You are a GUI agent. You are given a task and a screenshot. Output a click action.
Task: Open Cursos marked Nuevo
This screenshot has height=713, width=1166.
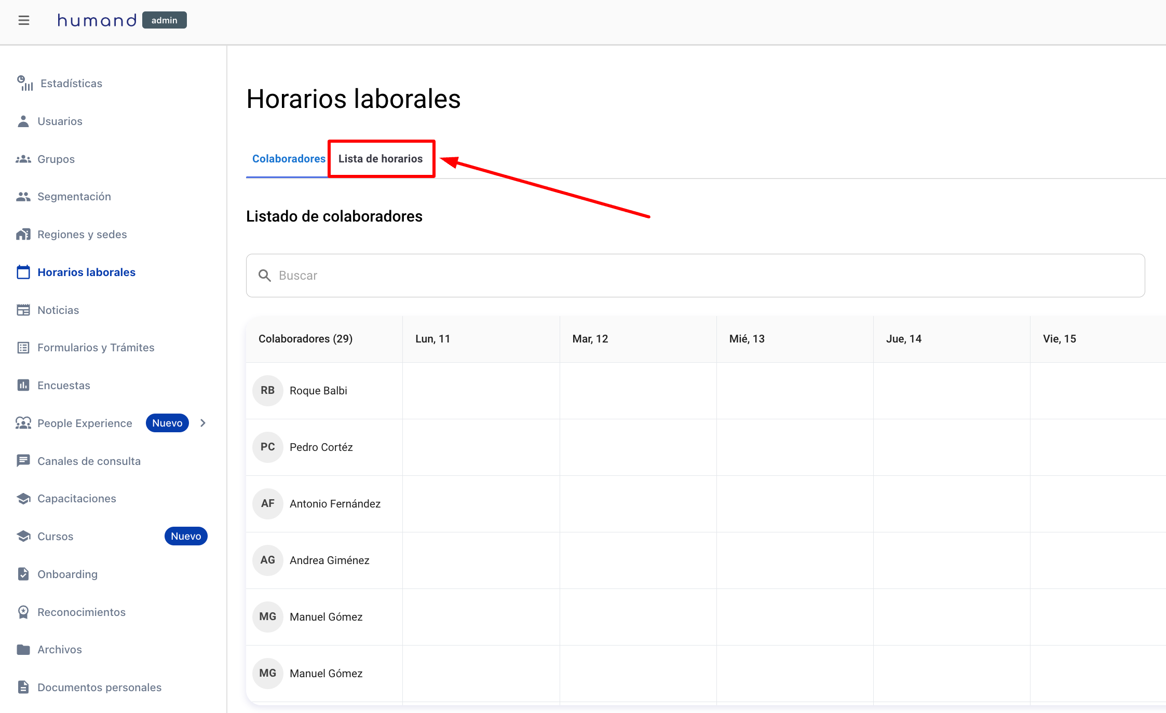(56, 536)
